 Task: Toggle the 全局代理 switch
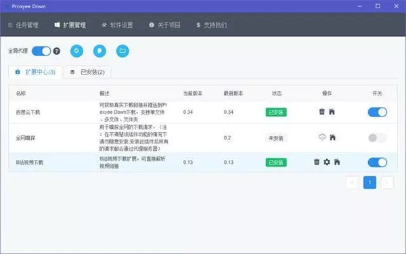(x=41, y=51)
